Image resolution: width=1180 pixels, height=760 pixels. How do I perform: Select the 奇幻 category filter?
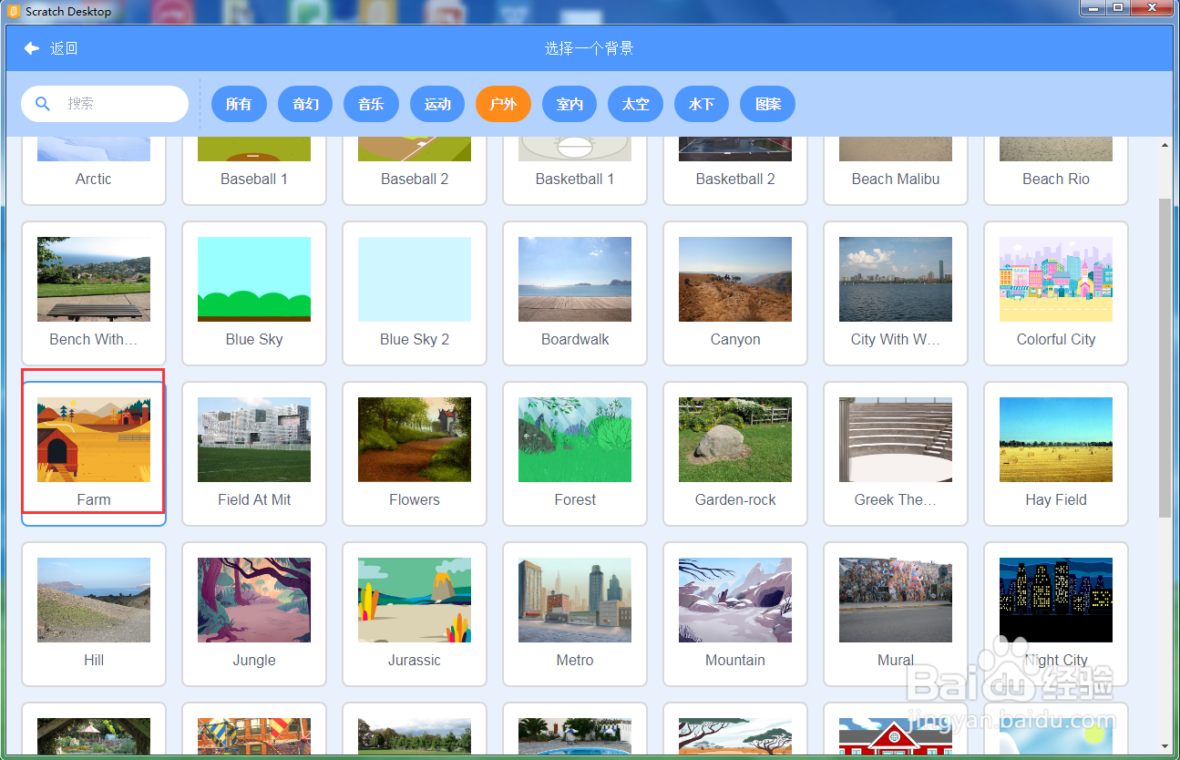305,104
